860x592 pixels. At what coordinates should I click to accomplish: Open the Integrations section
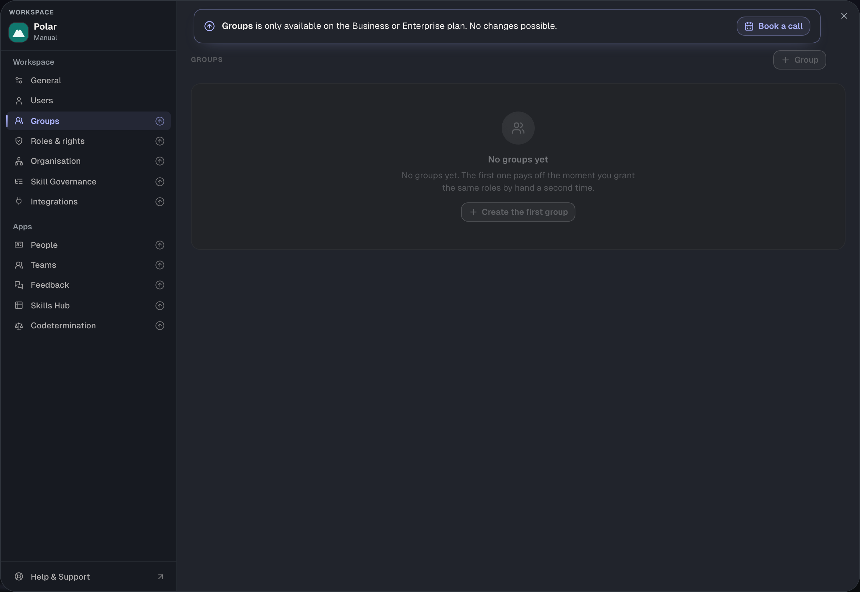89,202
